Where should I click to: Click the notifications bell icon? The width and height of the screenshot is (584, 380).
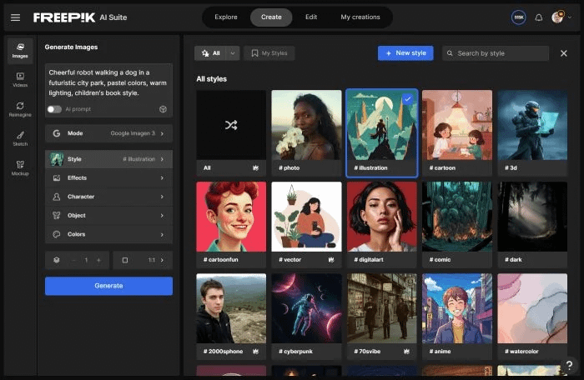pyautogui.click(x=539, y=17)
